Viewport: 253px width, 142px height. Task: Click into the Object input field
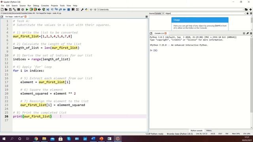click(x=207, y=13)
